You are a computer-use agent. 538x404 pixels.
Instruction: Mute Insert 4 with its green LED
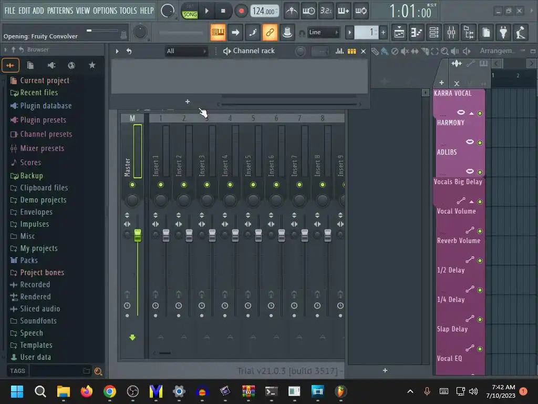click(x=230, y=185)
